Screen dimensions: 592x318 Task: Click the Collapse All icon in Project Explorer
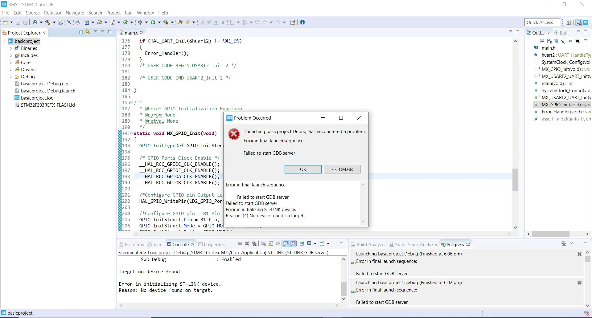pos(81,32)
